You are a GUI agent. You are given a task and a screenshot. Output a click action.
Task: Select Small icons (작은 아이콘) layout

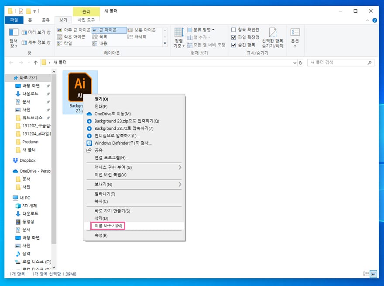coord(71,37)
